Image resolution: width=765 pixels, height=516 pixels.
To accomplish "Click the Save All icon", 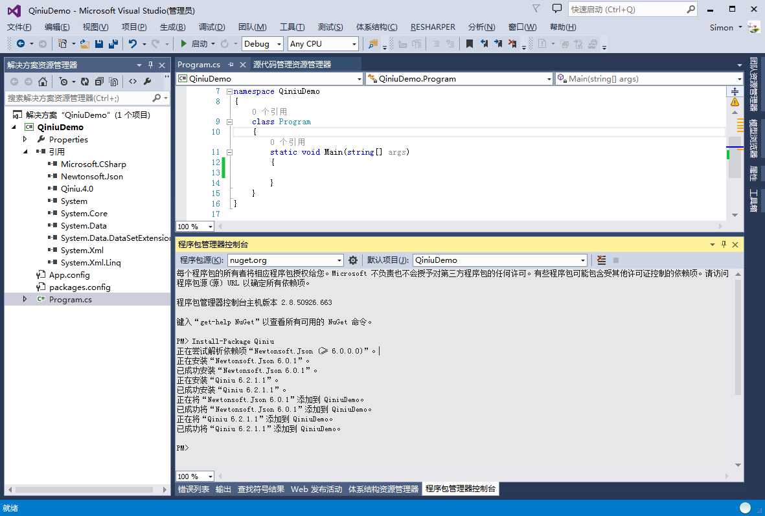I will click(113, 44).
